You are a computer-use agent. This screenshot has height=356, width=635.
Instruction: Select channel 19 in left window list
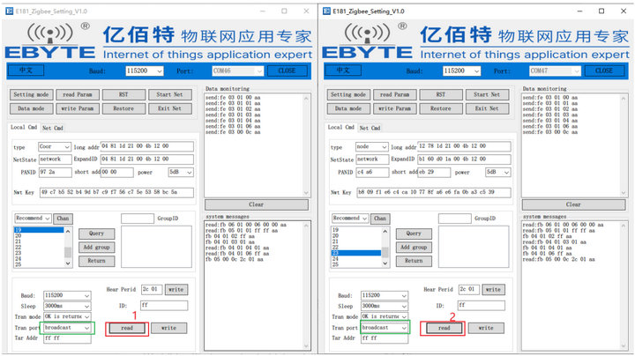click(39, 230)
